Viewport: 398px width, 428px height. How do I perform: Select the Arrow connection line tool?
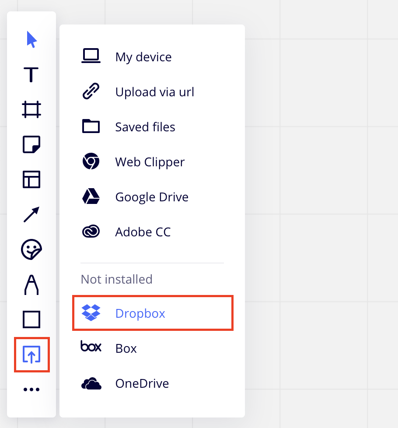pyautogui.click(x=31, y=214)
